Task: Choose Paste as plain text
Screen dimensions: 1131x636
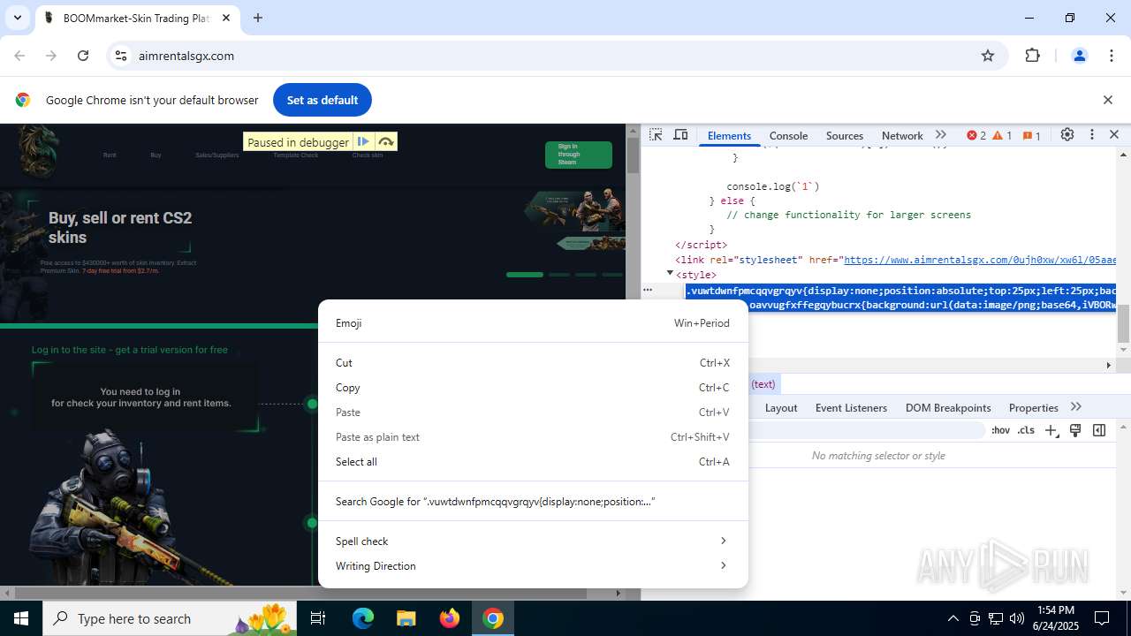Action: tap(533, 437)
